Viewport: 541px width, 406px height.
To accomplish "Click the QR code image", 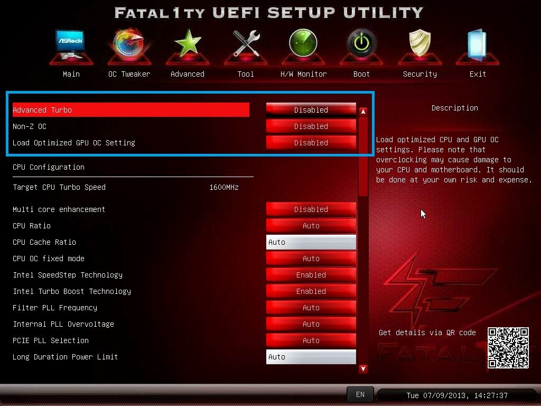I will 508,348.
